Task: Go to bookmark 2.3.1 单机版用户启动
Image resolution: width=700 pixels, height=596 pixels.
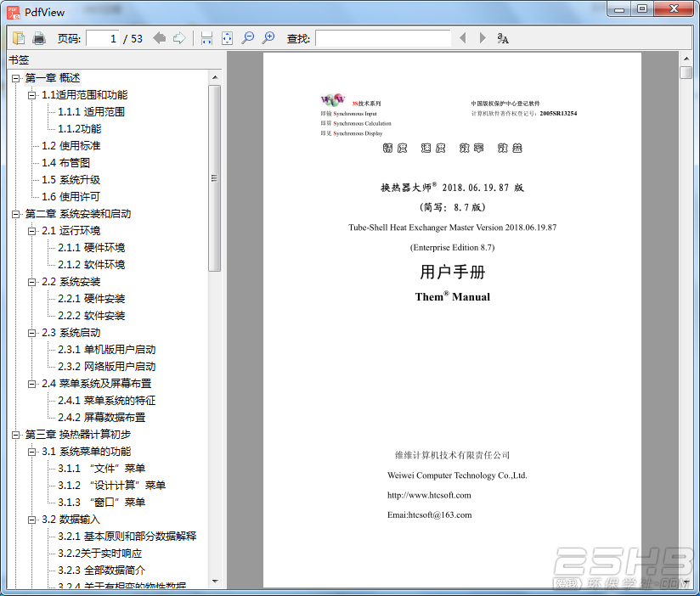Action: (107, 350)
